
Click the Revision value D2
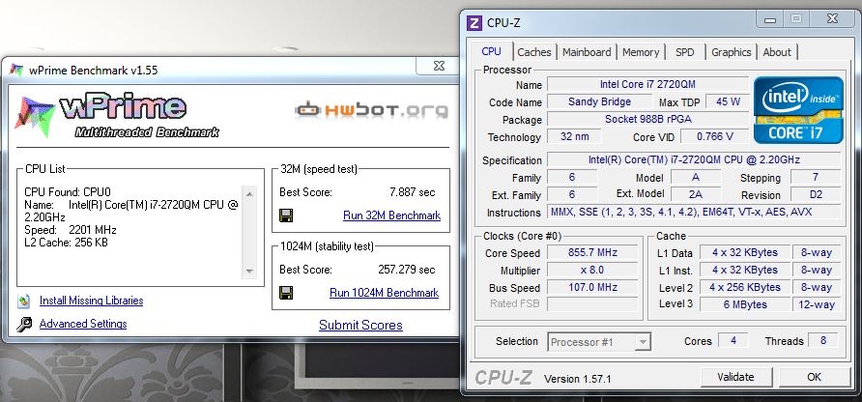[x=816, y=194]
